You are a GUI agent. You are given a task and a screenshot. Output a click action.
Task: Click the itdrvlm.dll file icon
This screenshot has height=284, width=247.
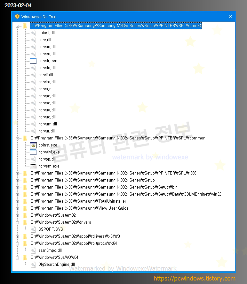pyautogui.click(x=33, y=82)
